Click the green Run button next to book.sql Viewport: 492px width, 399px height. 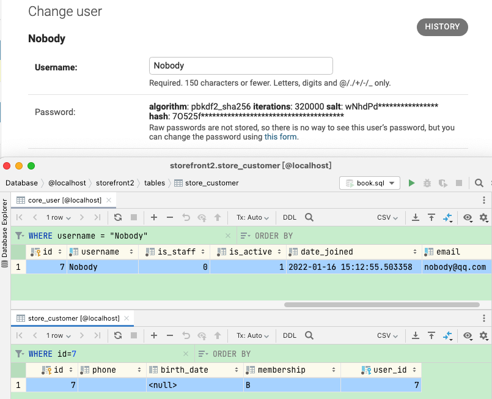(411, 183)
